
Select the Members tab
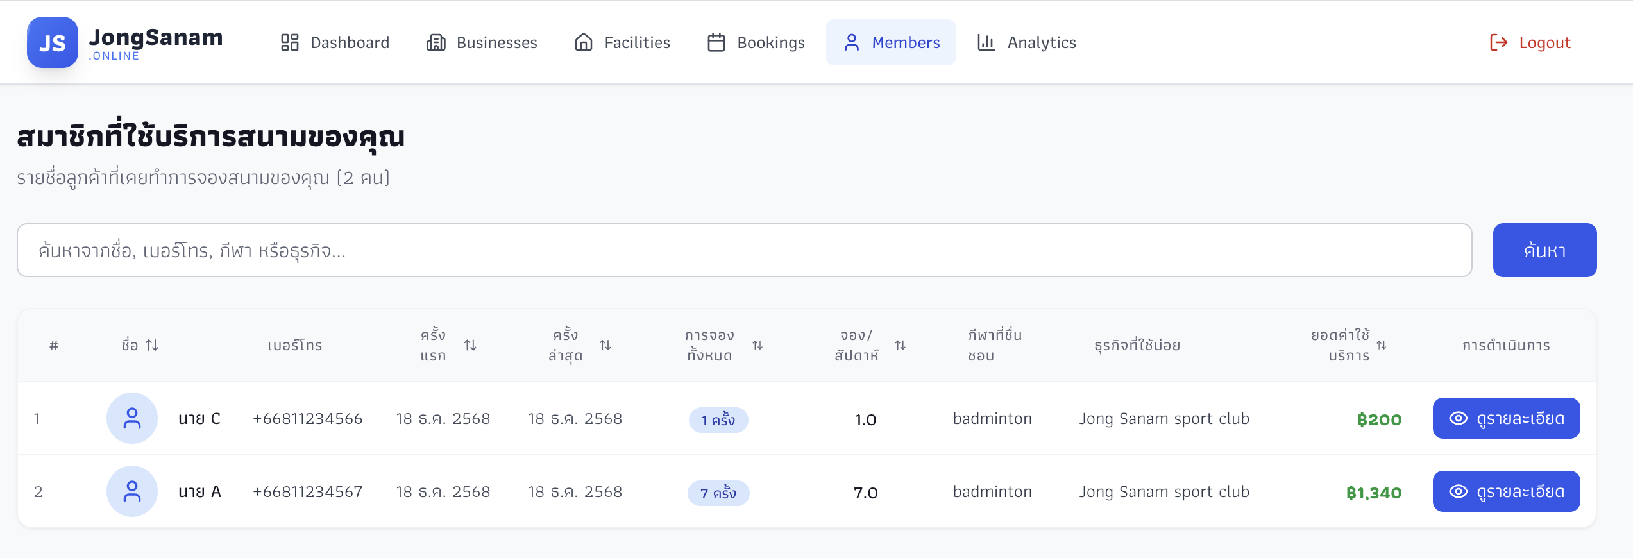coord(891,42)
